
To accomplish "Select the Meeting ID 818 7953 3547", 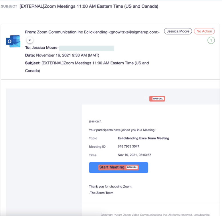I will coord(128,146).
